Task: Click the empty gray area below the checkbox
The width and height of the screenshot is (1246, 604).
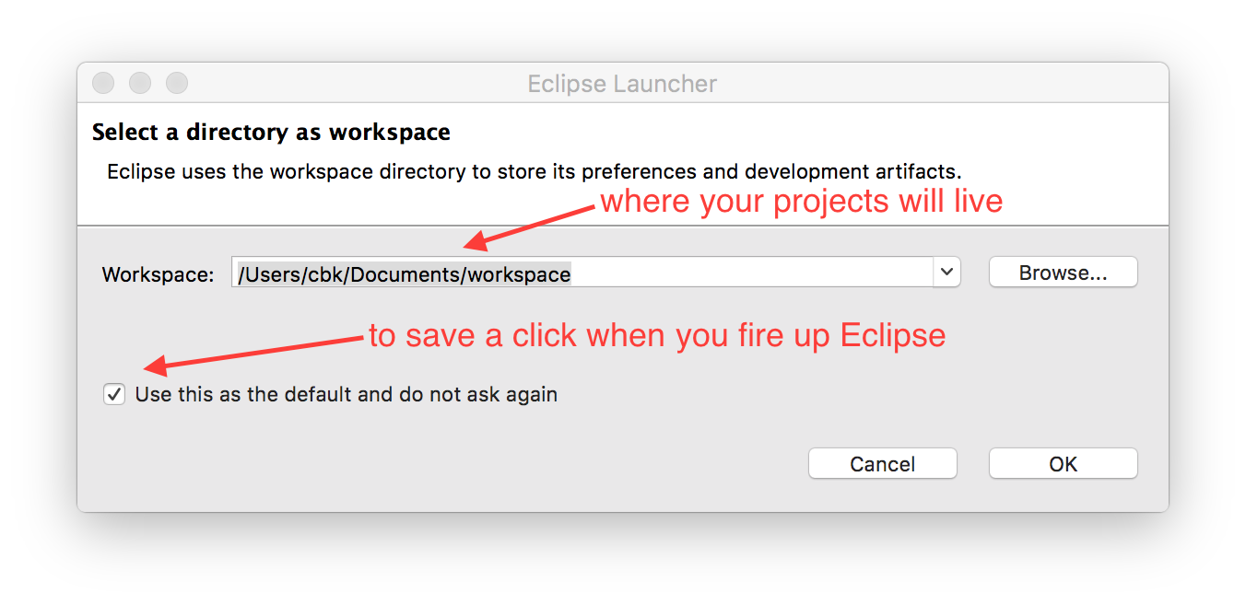Action: coord(442,460)
